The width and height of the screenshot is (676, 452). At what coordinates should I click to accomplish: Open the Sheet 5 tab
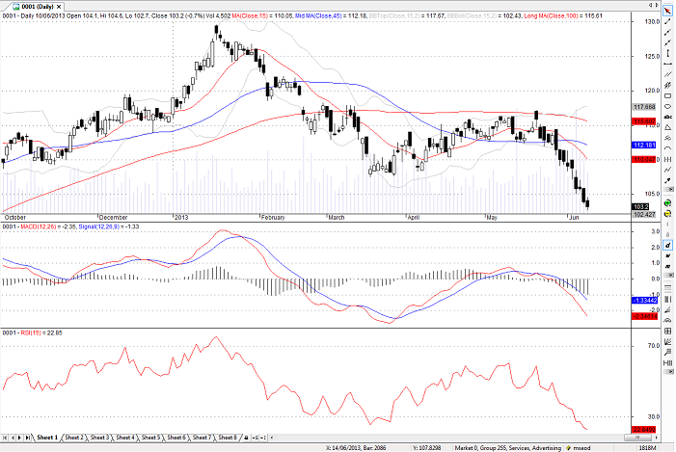[150, 438]
